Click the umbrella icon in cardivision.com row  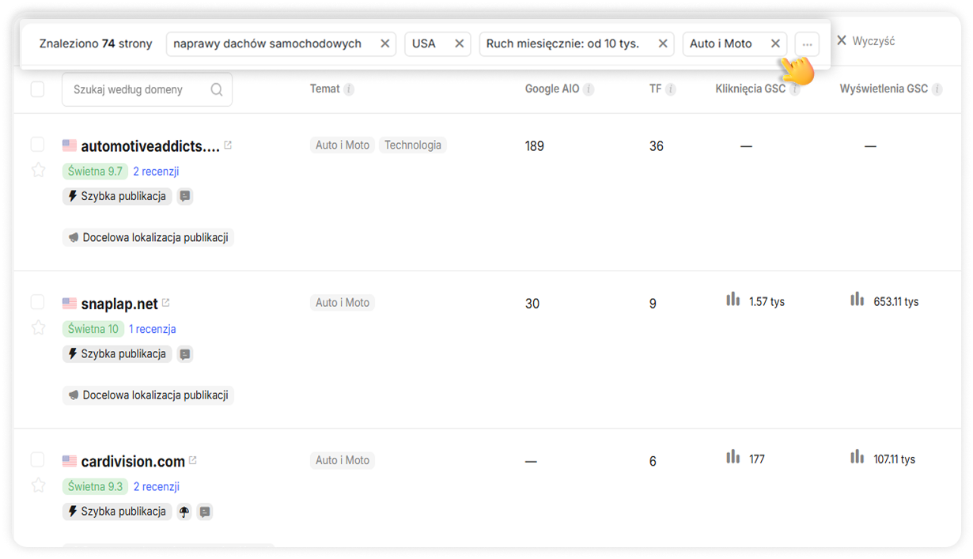click(x=184, y=512)
